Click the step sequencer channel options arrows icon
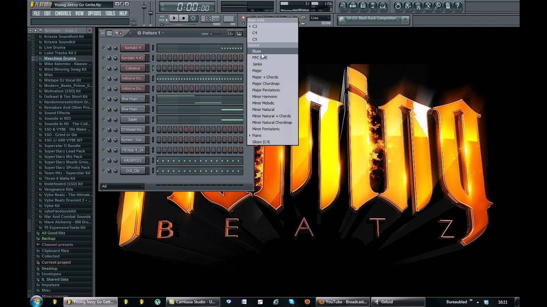Screen dimensions: 547x307 (103, 33)
